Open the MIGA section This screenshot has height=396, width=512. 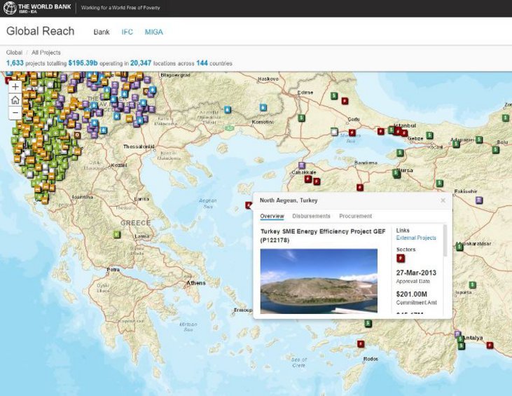click(153, 32)
